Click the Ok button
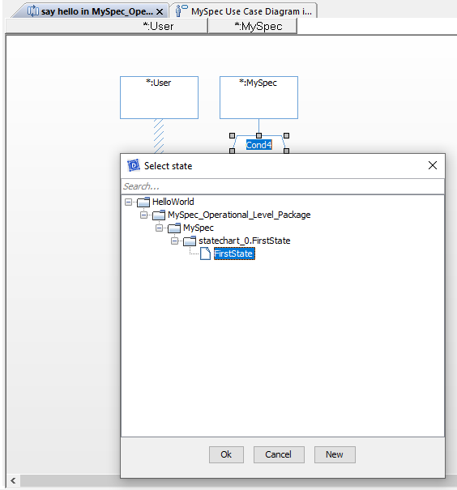 coord(226,454)
